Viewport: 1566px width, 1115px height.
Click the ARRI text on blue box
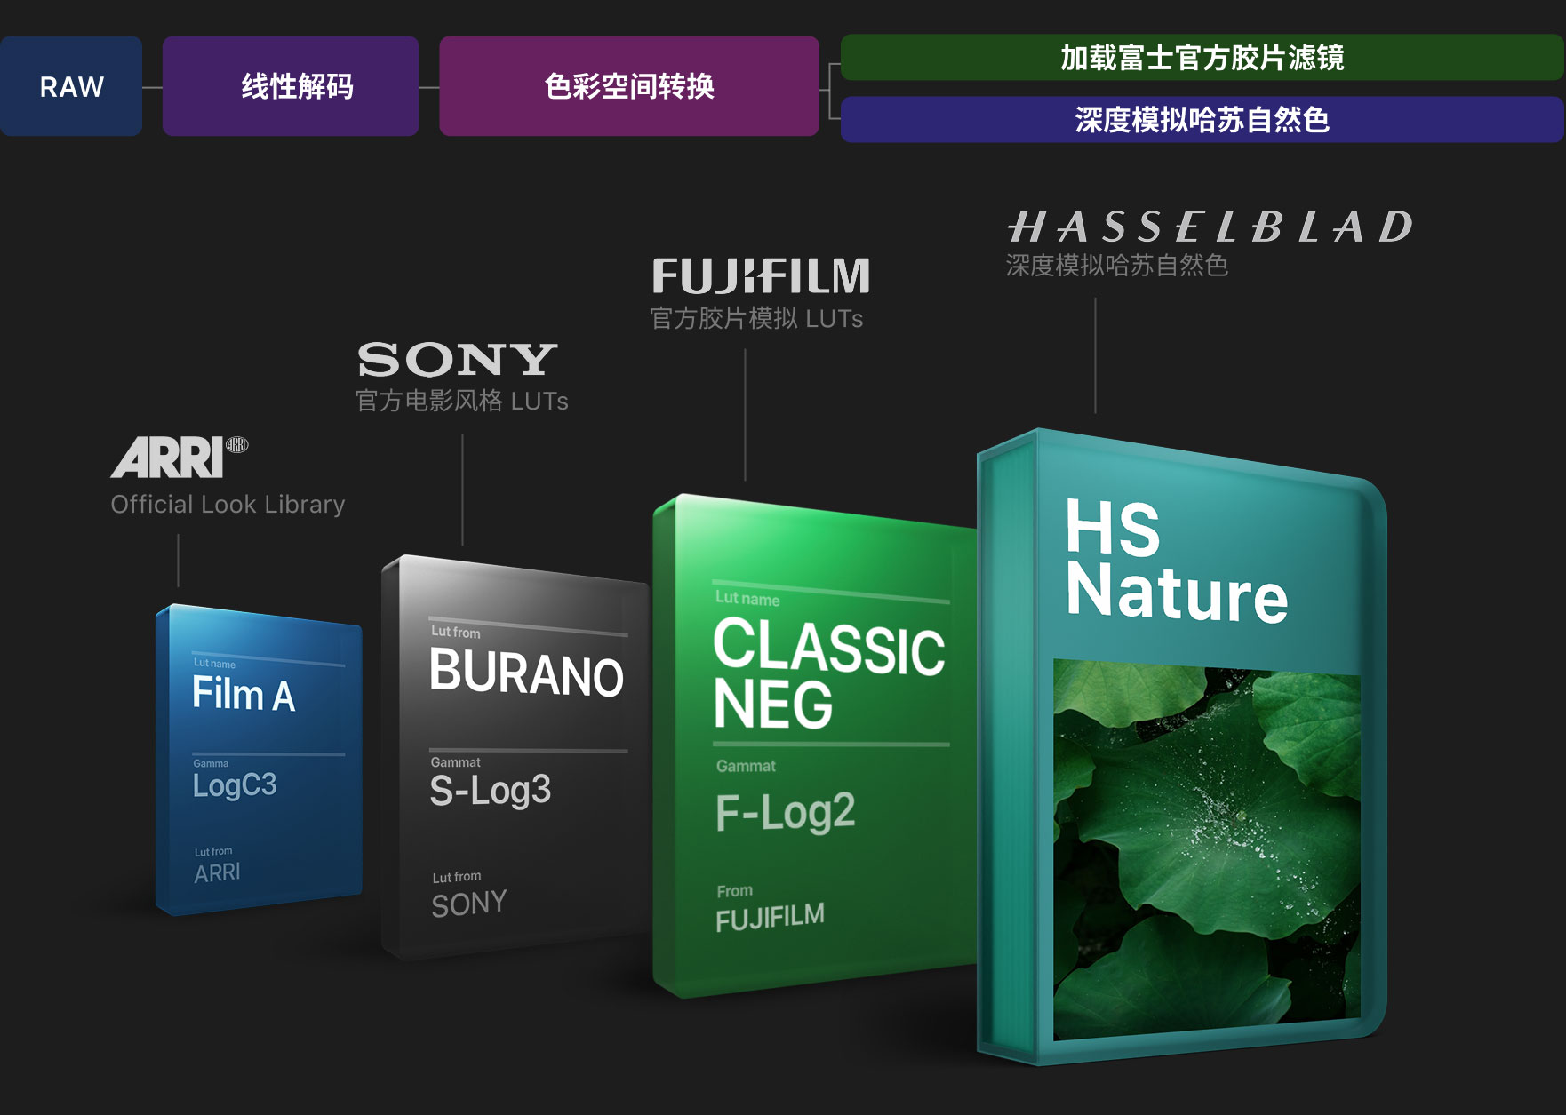[218, 872]
